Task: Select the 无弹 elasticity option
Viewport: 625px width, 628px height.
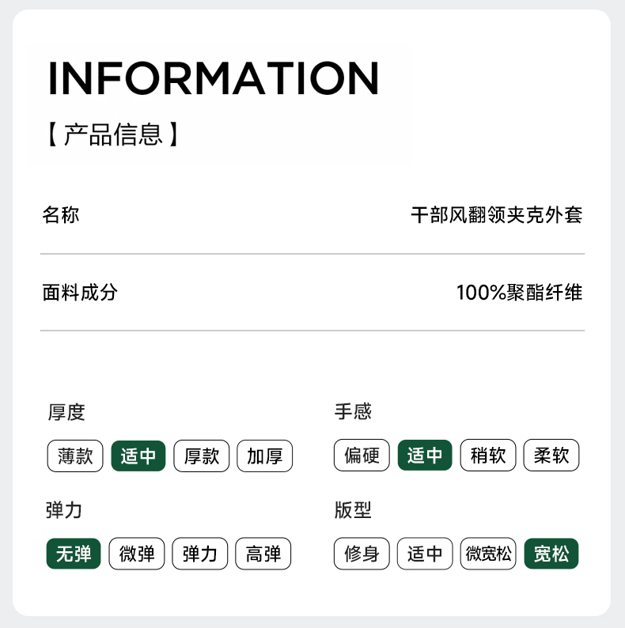Action: [x=74, y=554]
